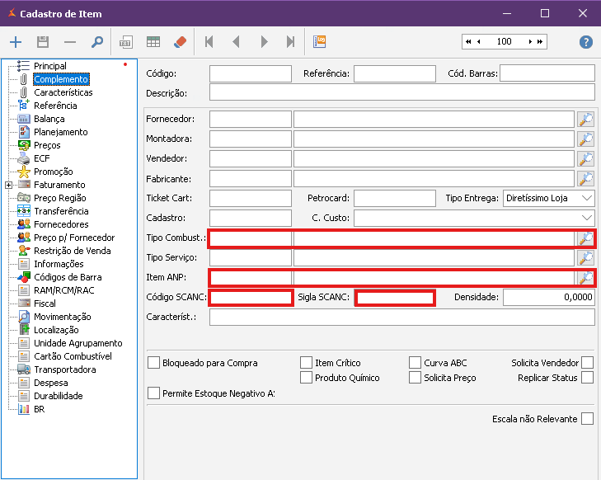The image size is (601, 480).
Task: Click the lookup icon beside Item ANP
Action: pyautogui.click(x=585, y=278)
